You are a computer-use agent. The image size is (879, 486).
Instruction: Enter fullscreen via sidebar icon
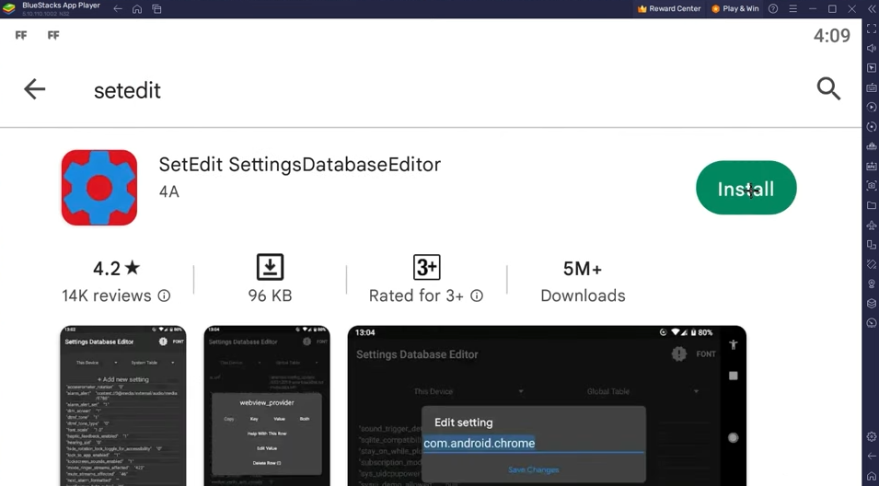coord(871,29)
